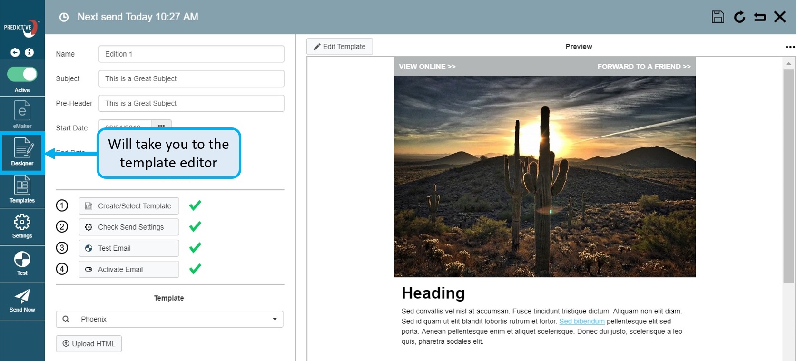797x361 pixels.
Task: Open the Designer template editor
Action: click(22, 152)
